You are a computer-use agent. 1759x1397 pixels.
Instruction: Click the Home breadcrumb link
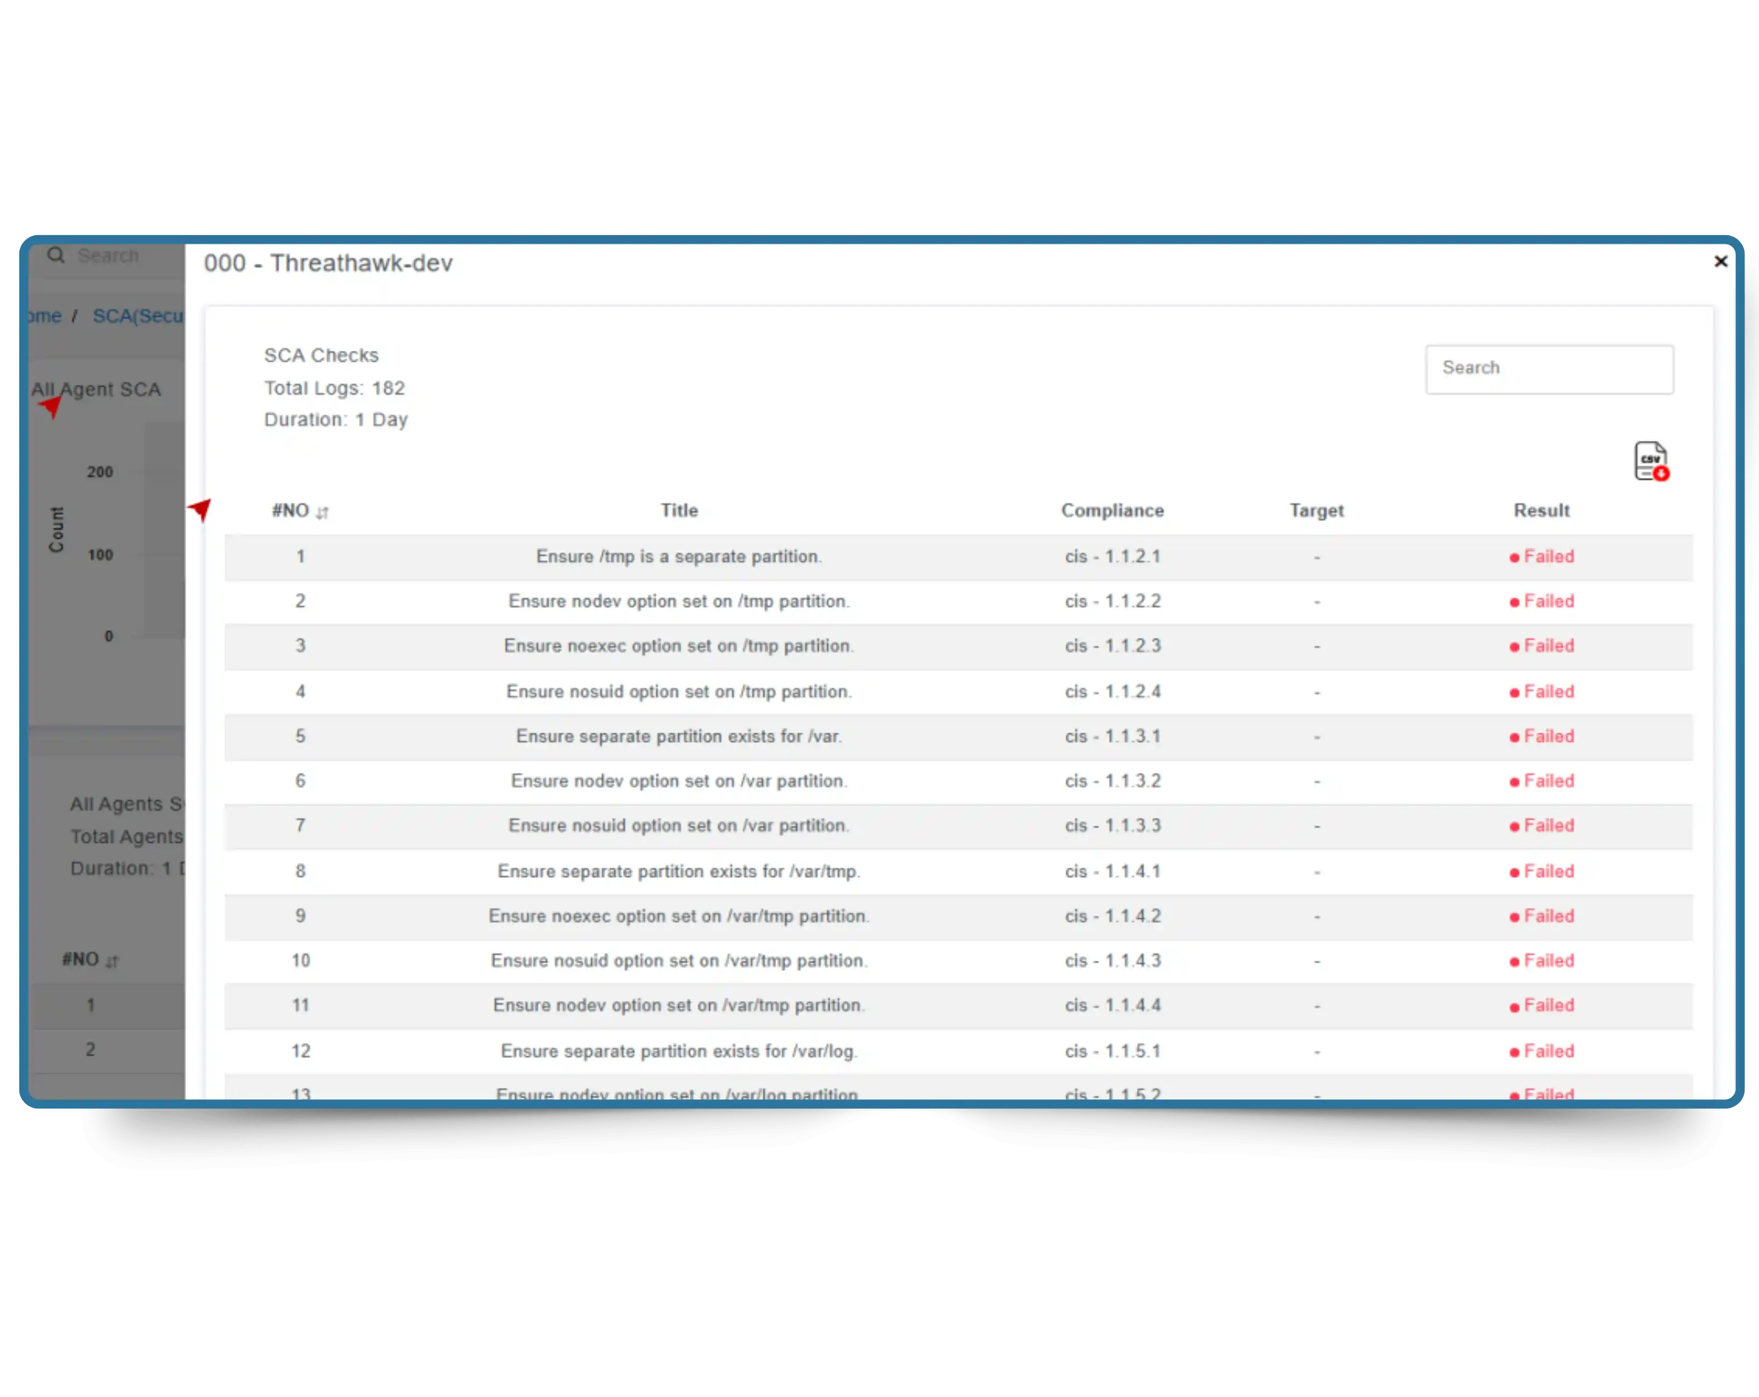point(44,316)
